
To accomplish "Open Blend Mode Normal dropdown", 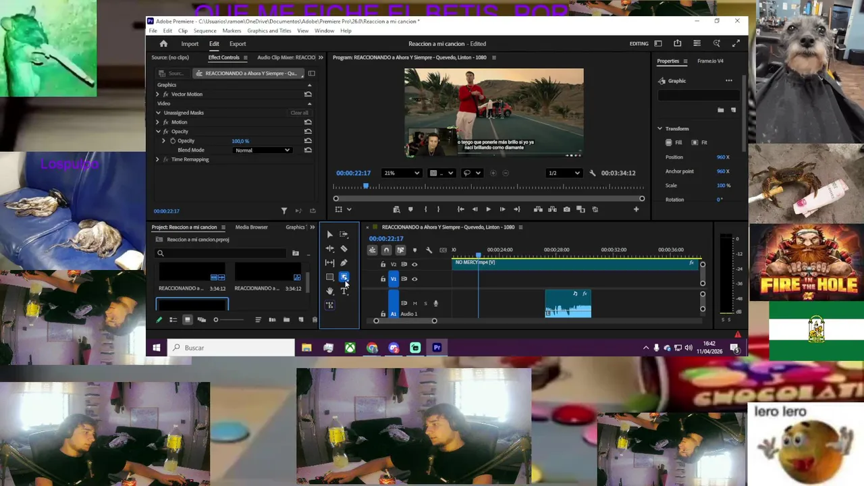I will (x=263, y=150).
